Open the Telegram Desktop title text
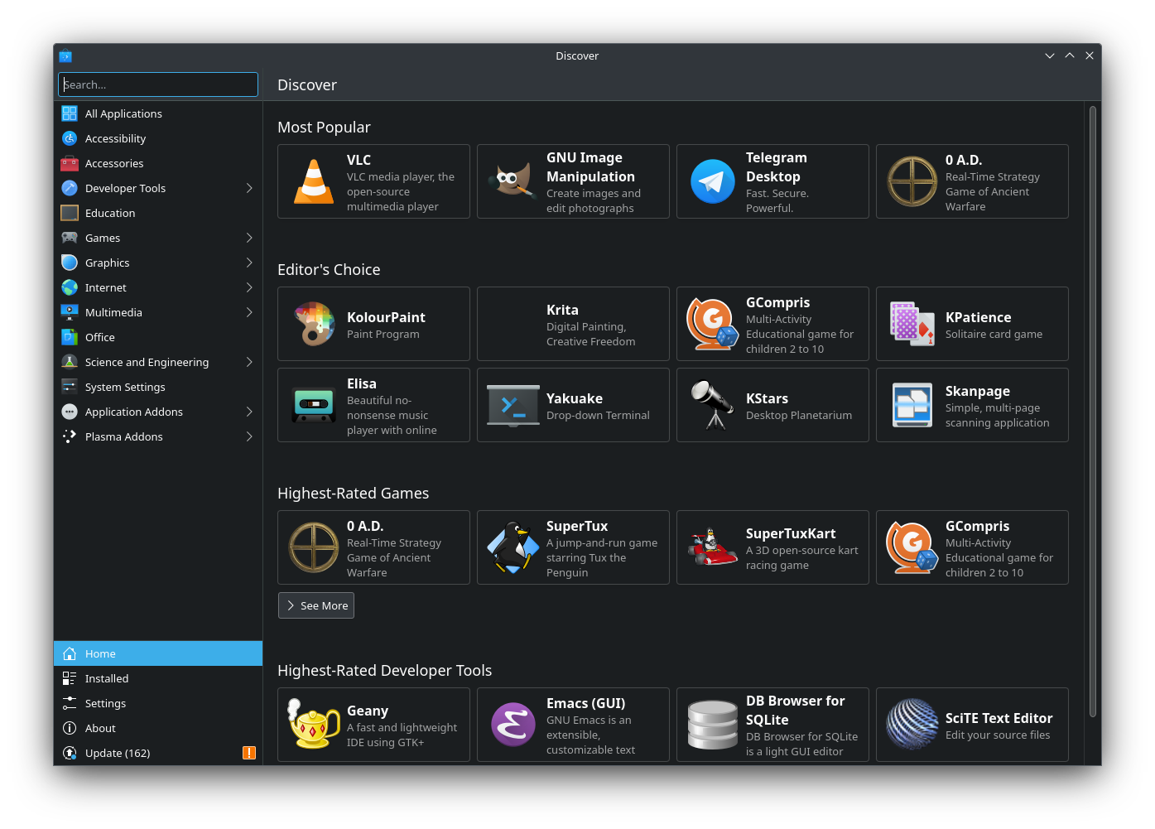1155x829 pixels. 777,167
